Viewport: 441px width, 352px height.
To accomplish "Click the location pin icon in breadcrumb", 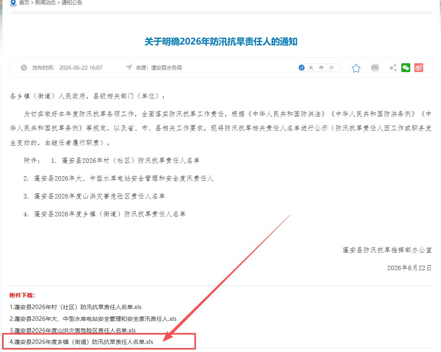I will [x=13, y=3].
